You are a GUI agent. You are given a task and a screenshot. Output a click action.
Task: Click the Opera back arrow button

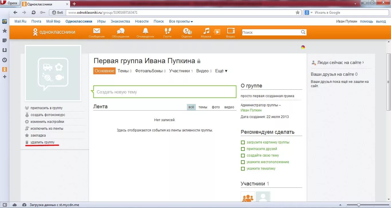(15, 13)
